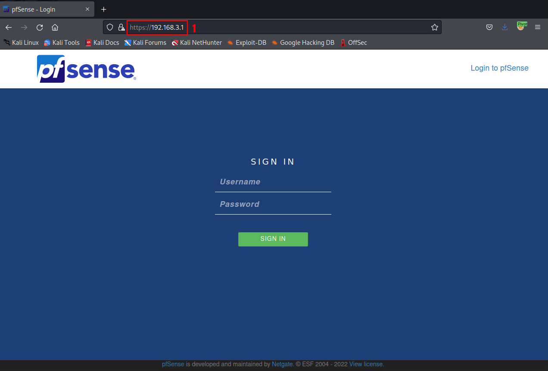Click the padlock connection warning icon
548x371 pixels.
(121, 28)
